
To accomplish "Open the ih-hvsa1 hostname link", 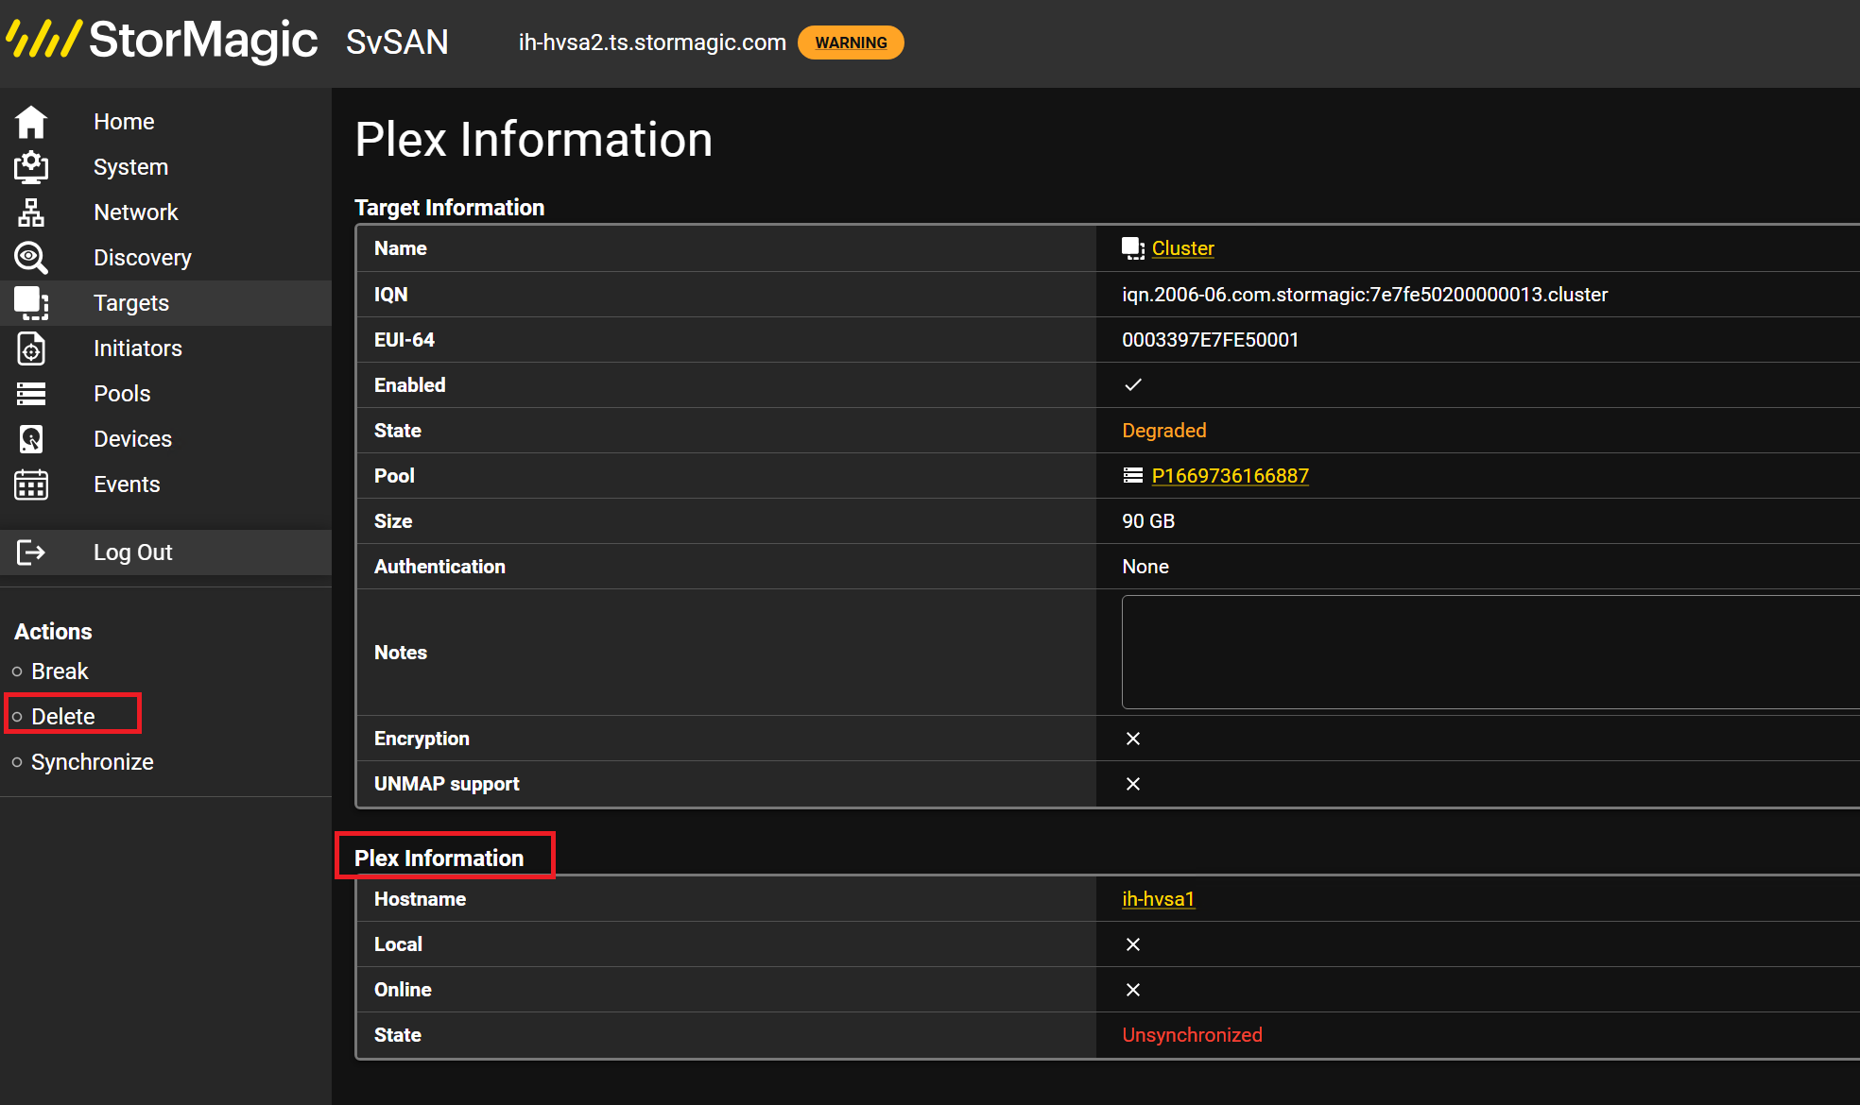I will pyautogui.click(x=1158, y=899).
